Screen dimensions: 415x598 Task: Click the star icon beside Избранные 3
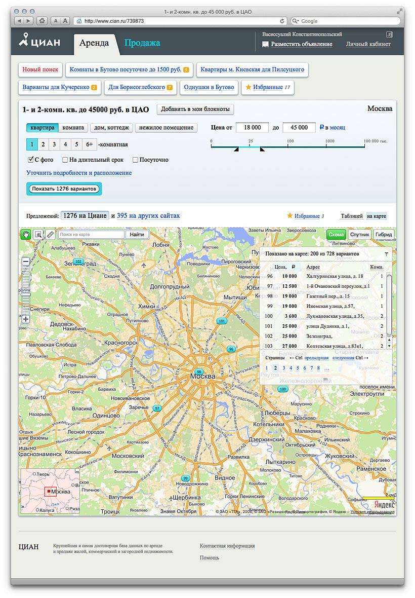290,216
